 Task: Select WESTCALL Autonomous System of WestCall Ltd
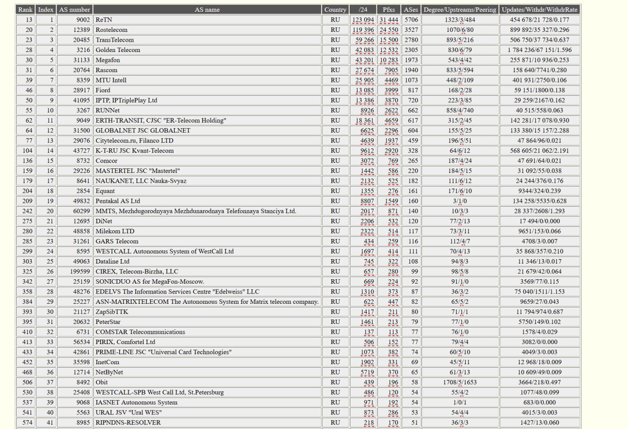click(x=207, y=251)
